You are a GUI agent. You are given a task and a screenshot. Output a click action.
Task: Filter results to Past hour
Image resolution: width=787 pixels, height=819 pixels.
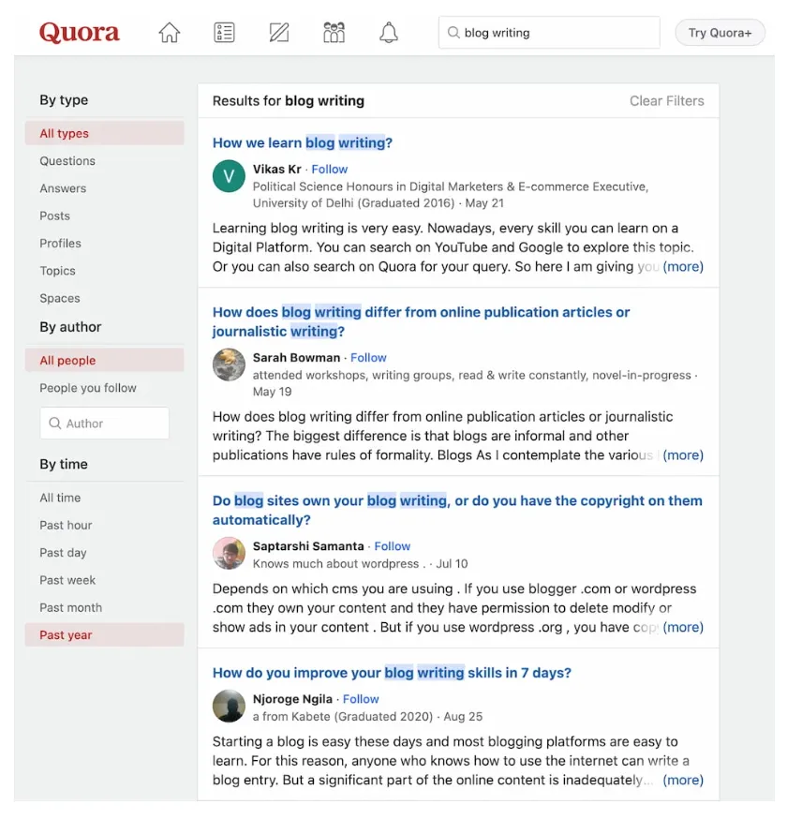(x=66, y=526)
